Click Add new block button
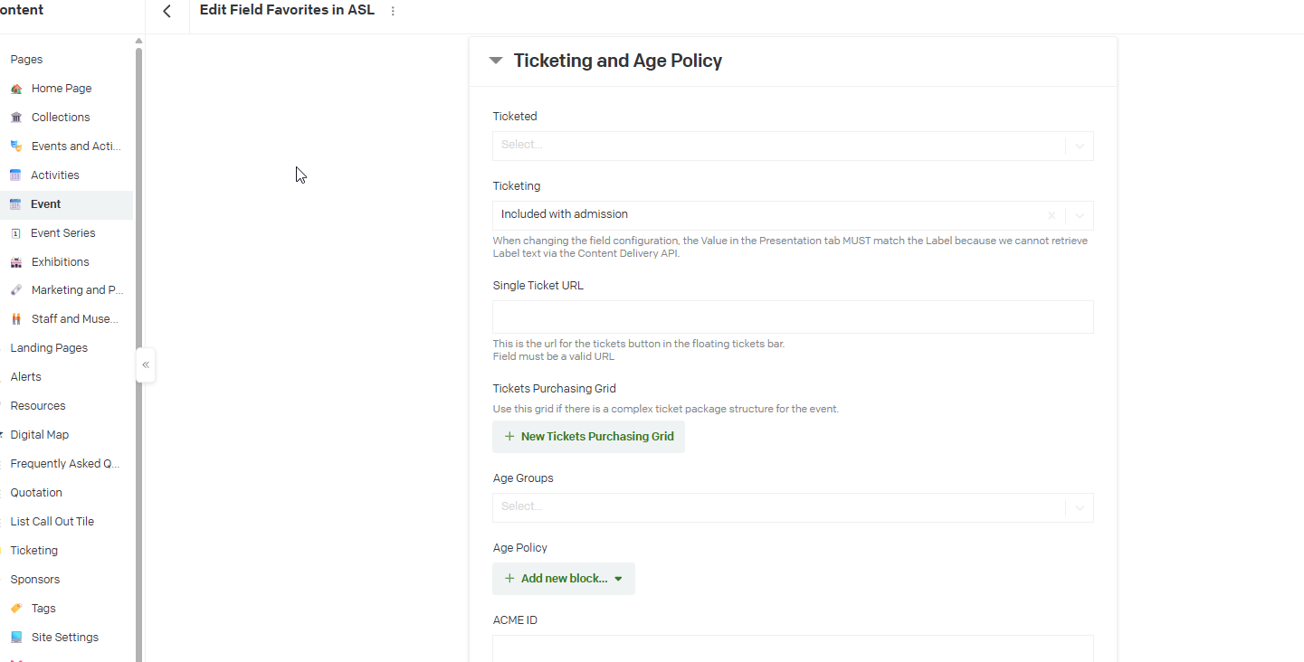The width and height of the screenshot is (1304, 662). click(x=564, y=579)
